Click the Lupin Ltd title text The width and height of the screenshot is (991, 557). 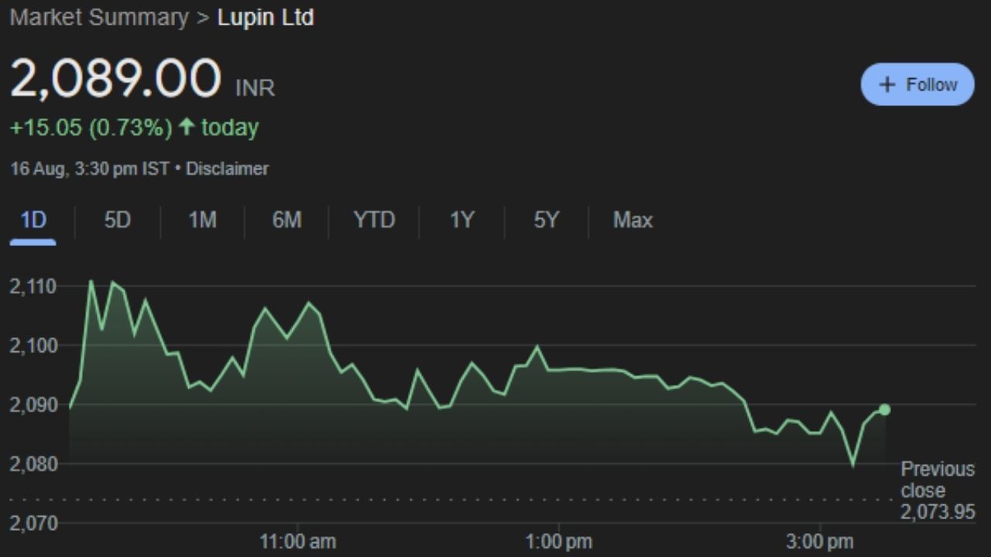pyautogui.click(x=266, y=18)
